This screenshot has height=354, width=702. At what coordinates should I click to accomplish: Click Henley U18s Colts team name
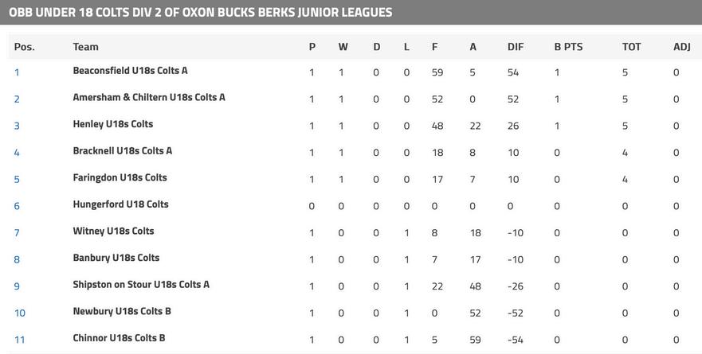click(x=112, y=124)
